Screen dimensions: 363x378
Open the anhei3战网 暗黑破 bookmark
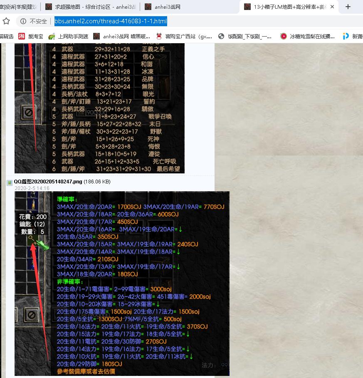click(x=122, y=36)
